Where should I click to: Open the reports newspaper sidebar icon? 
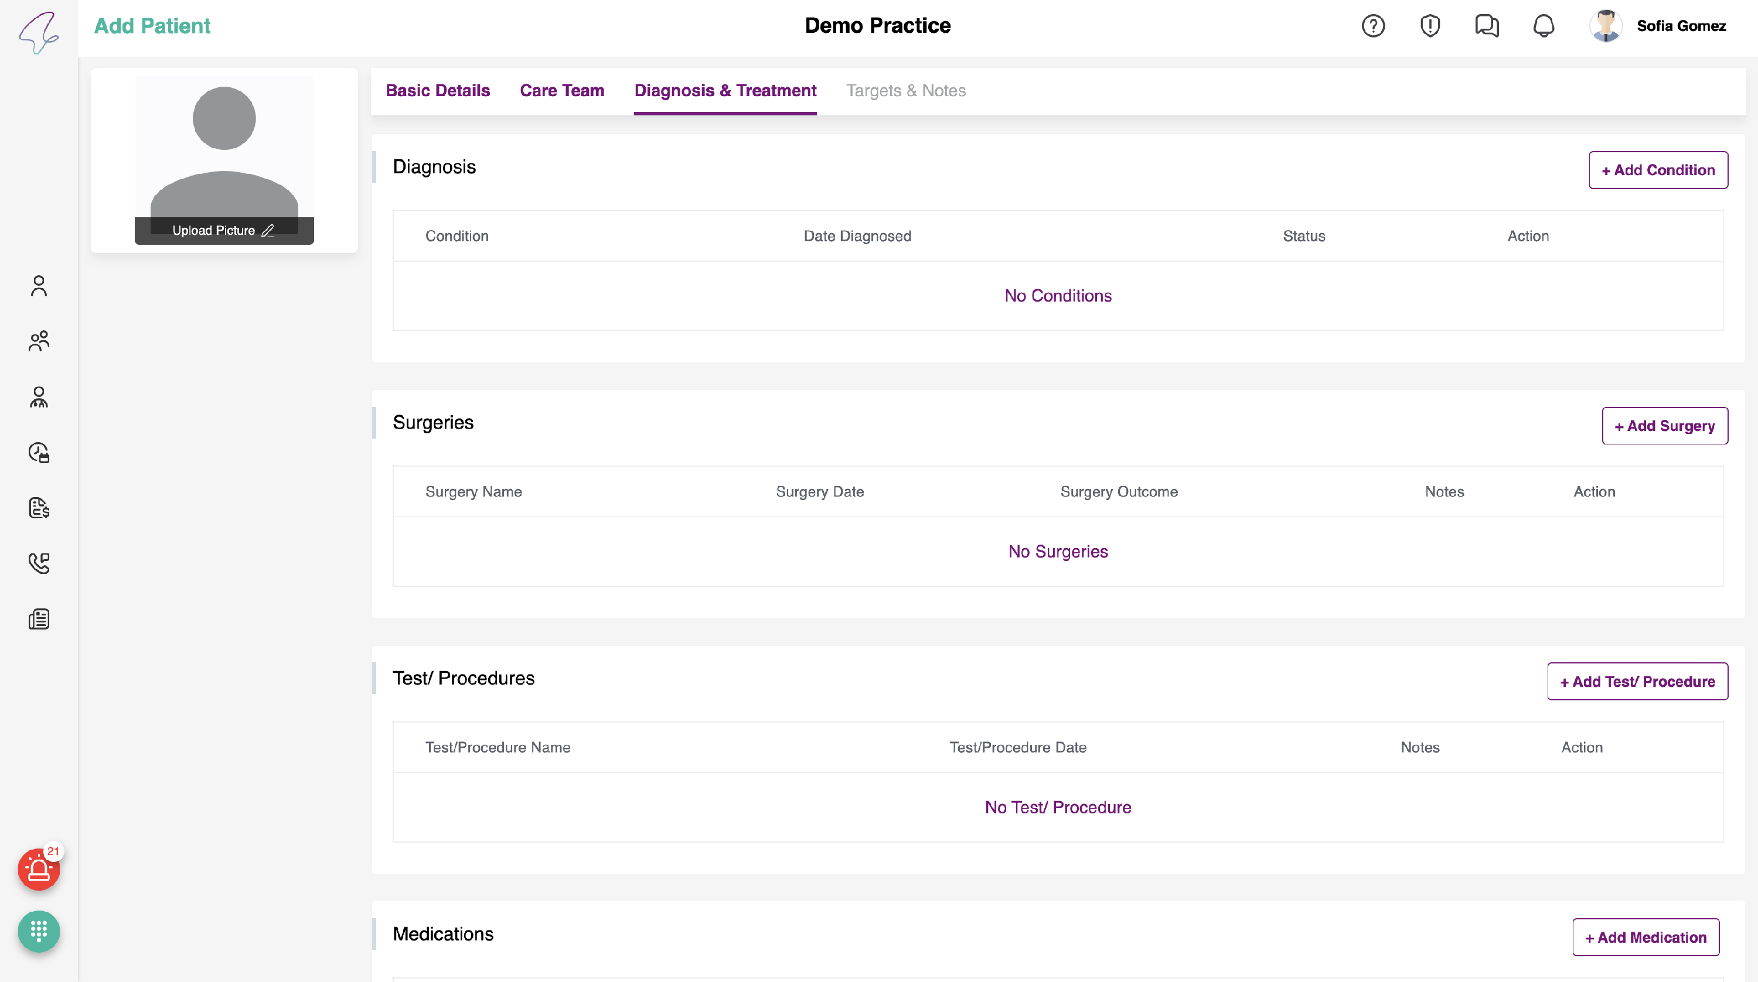point(39,619)
